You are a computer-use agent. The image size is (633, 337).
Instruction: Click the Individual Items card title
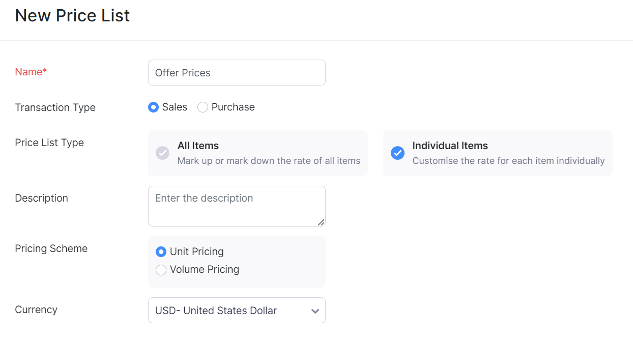pyautogui.click(x=450, y=146)
